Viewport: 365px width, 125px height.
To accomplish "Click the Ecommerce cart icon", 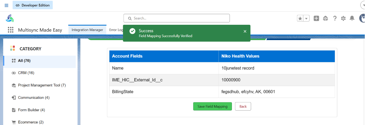I will pos(14,122).
